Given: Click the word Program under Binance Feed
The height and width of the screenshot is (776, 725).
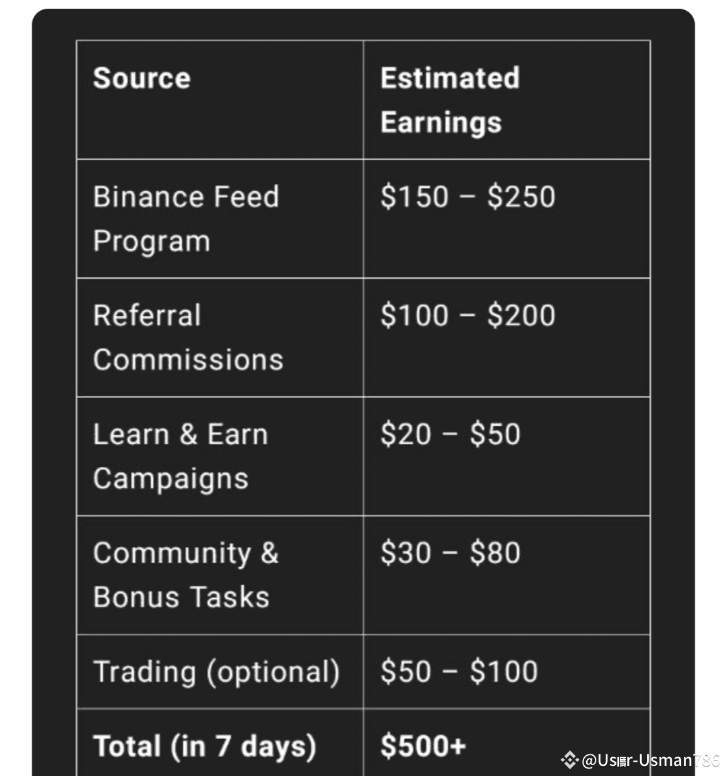Looking at the screenshot, I should (x=152, y=242).
